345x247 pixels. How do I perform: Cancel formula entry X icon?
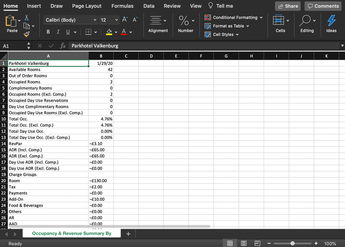40,46
